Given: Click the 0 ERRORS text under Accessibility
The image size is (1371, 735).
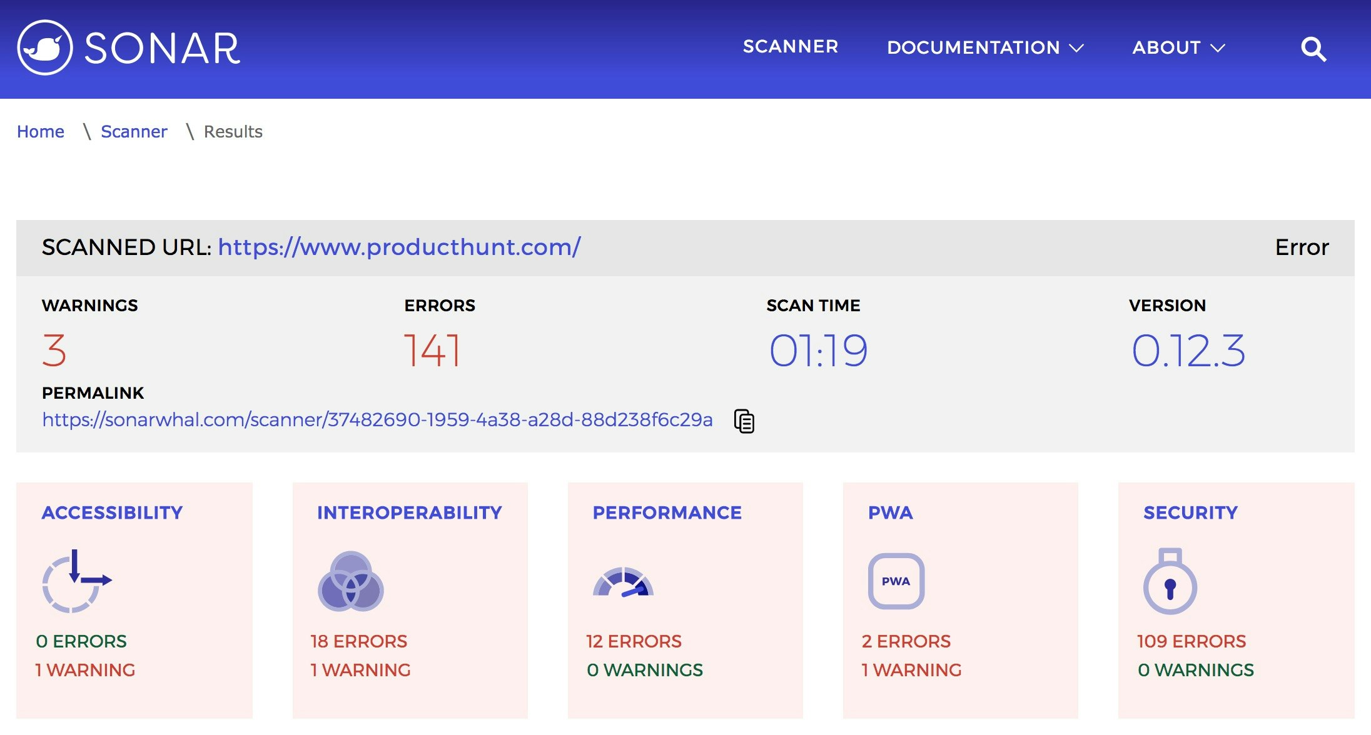Looking at the screenshot, I should (x=81, y=641).
